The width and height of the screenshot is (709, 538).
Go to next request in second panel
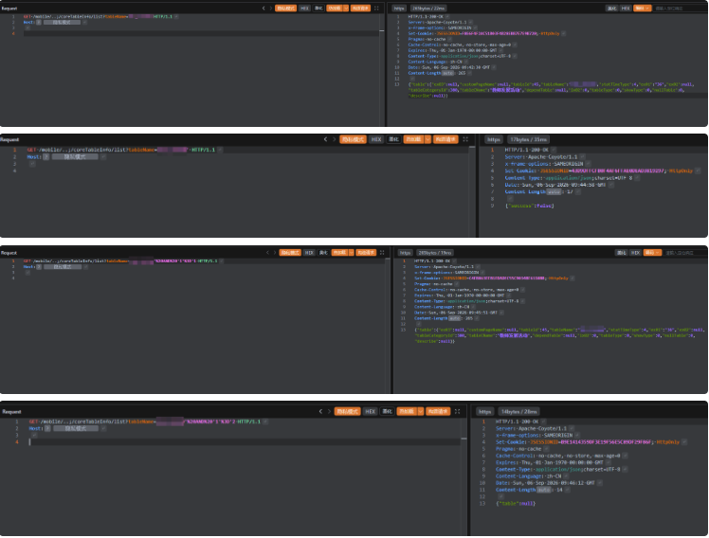tap(335, 139)
